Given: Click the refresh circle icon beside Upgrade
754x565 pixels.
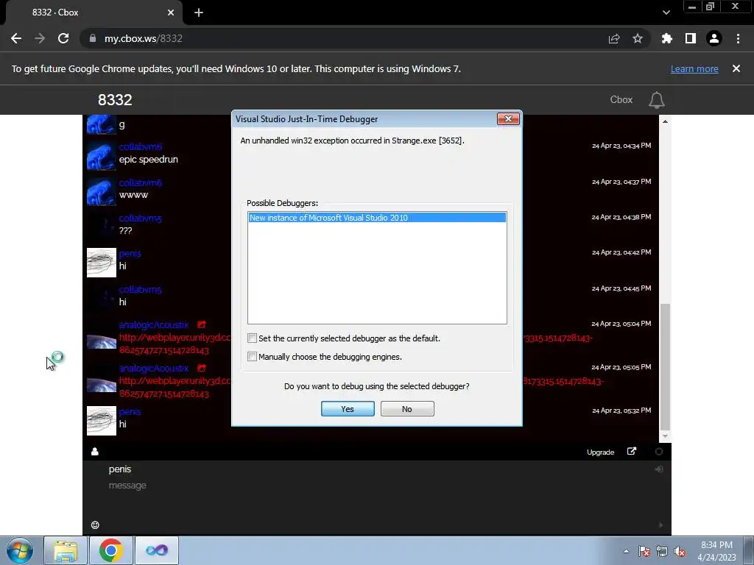Looking at the screenshot, I should click(x=659, y=452).
